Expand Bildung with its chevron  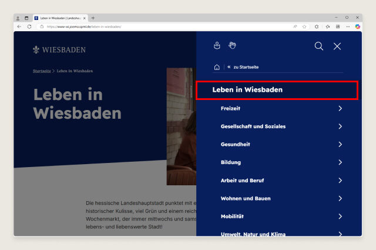click(340, 162)
